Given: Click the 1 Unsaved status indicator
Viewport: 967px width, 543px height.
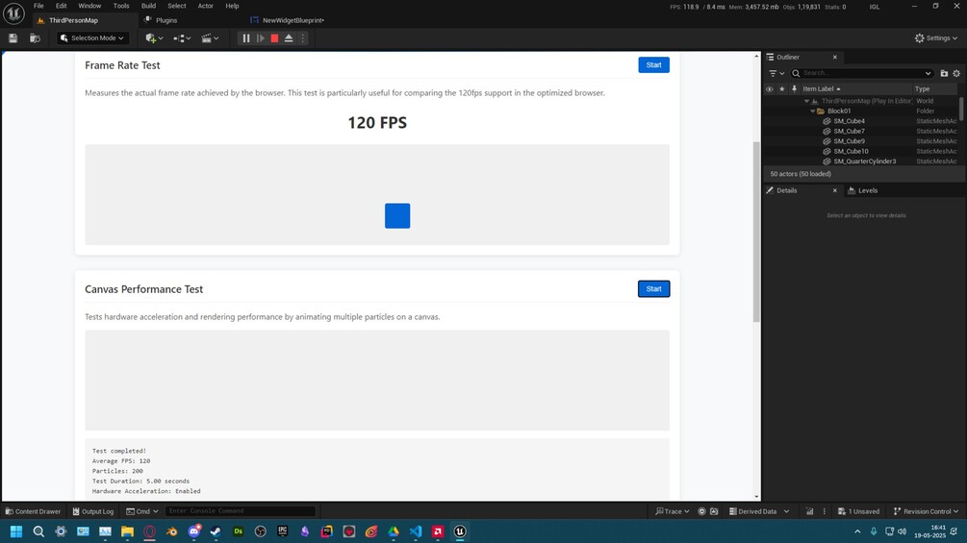Looking at the screenshot, I should [858, 511].
